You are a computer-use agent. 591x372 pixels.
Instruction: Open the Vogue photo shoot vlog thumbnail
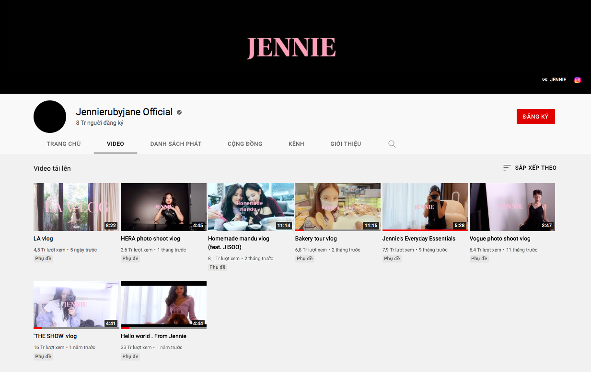512,207
